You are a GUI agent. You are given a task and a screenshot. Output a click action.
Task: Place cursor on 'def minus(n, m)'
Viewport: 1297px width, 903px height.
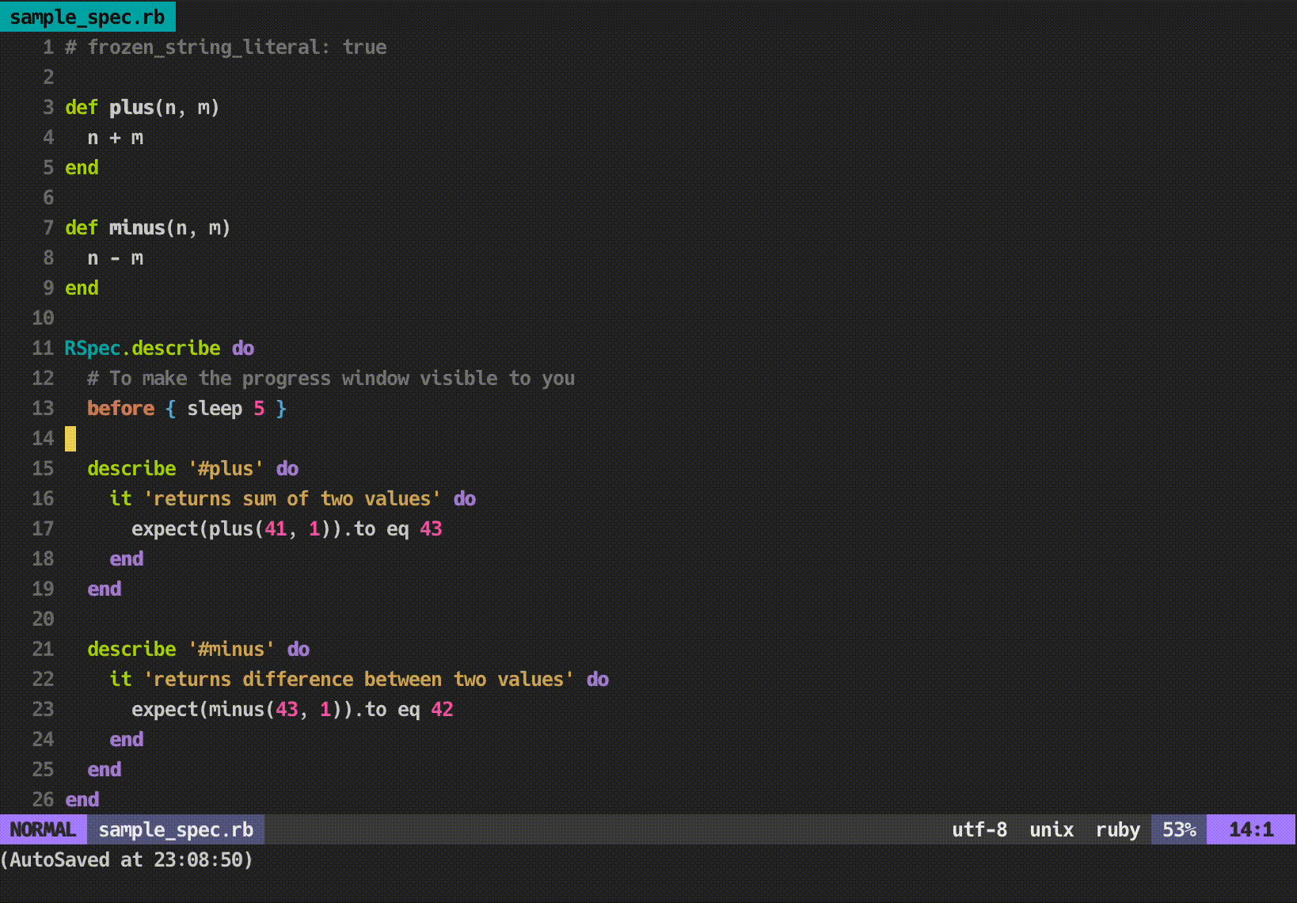coord(147,227)
